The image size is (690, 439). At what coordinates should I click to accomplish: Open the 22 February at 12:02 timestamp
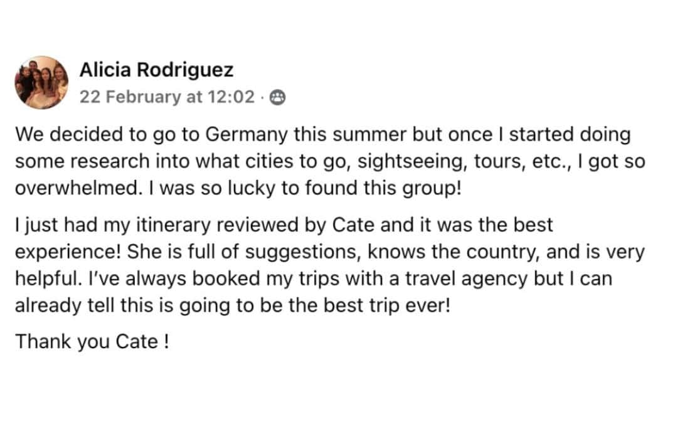[167, 97]
